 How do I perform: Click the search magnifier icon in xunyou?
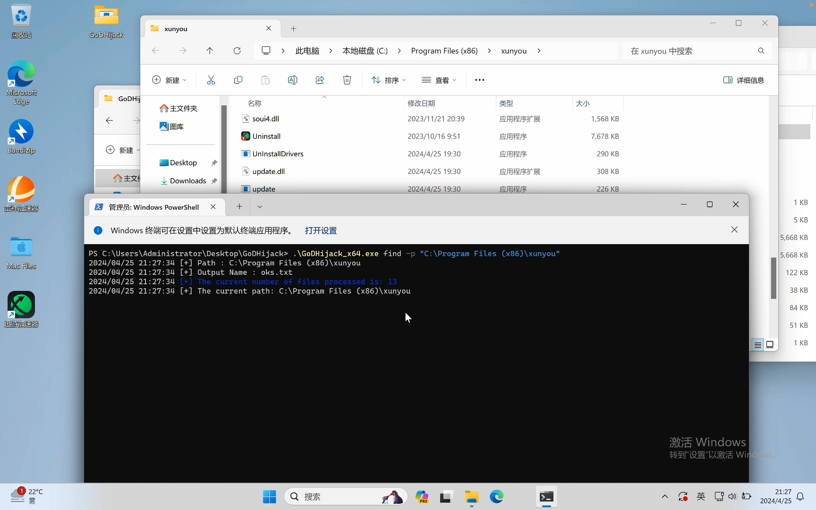[x=761, y=51]
